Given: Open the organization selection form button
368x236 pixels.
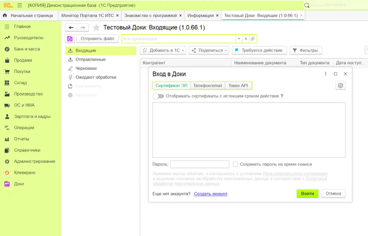Looking at the screenshot, I should point(253,39).
